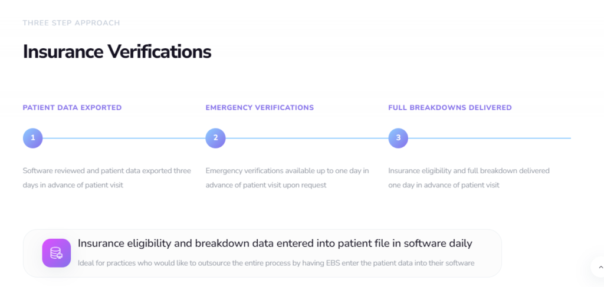Click the 'Software reviewed and patient data' description
Viewport: 604px width, 287px height.
pos(107,177)
